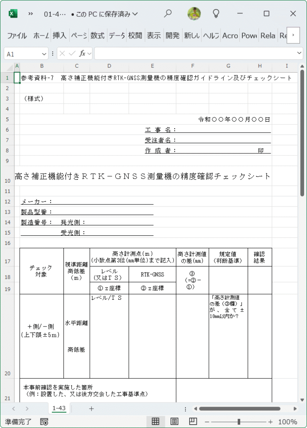Open the 開発 ribbon tab
This screenshot has height=428, width=307.
pos(173,36)
